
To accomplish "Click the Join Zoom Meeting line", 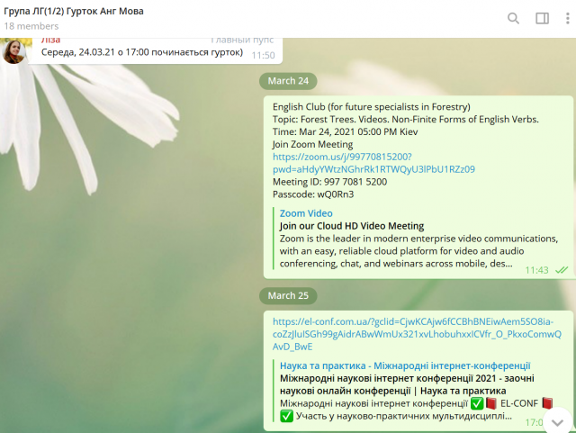I will click(312, 144).
